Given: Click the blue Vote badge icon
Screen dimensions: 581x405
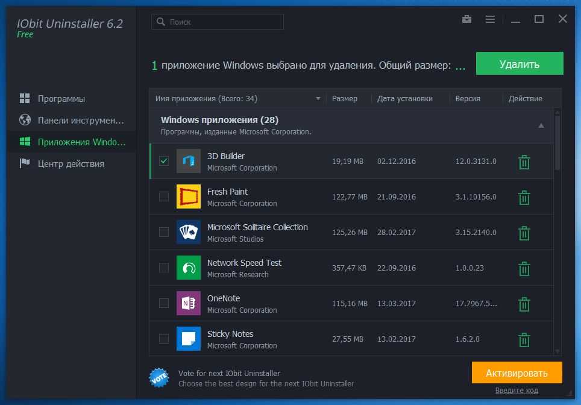Looking at the screenshot, I should (159, 378).
